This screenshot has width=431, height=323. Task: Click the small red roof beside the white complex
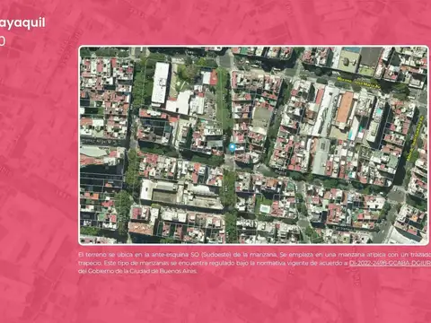tap(213, 78)
